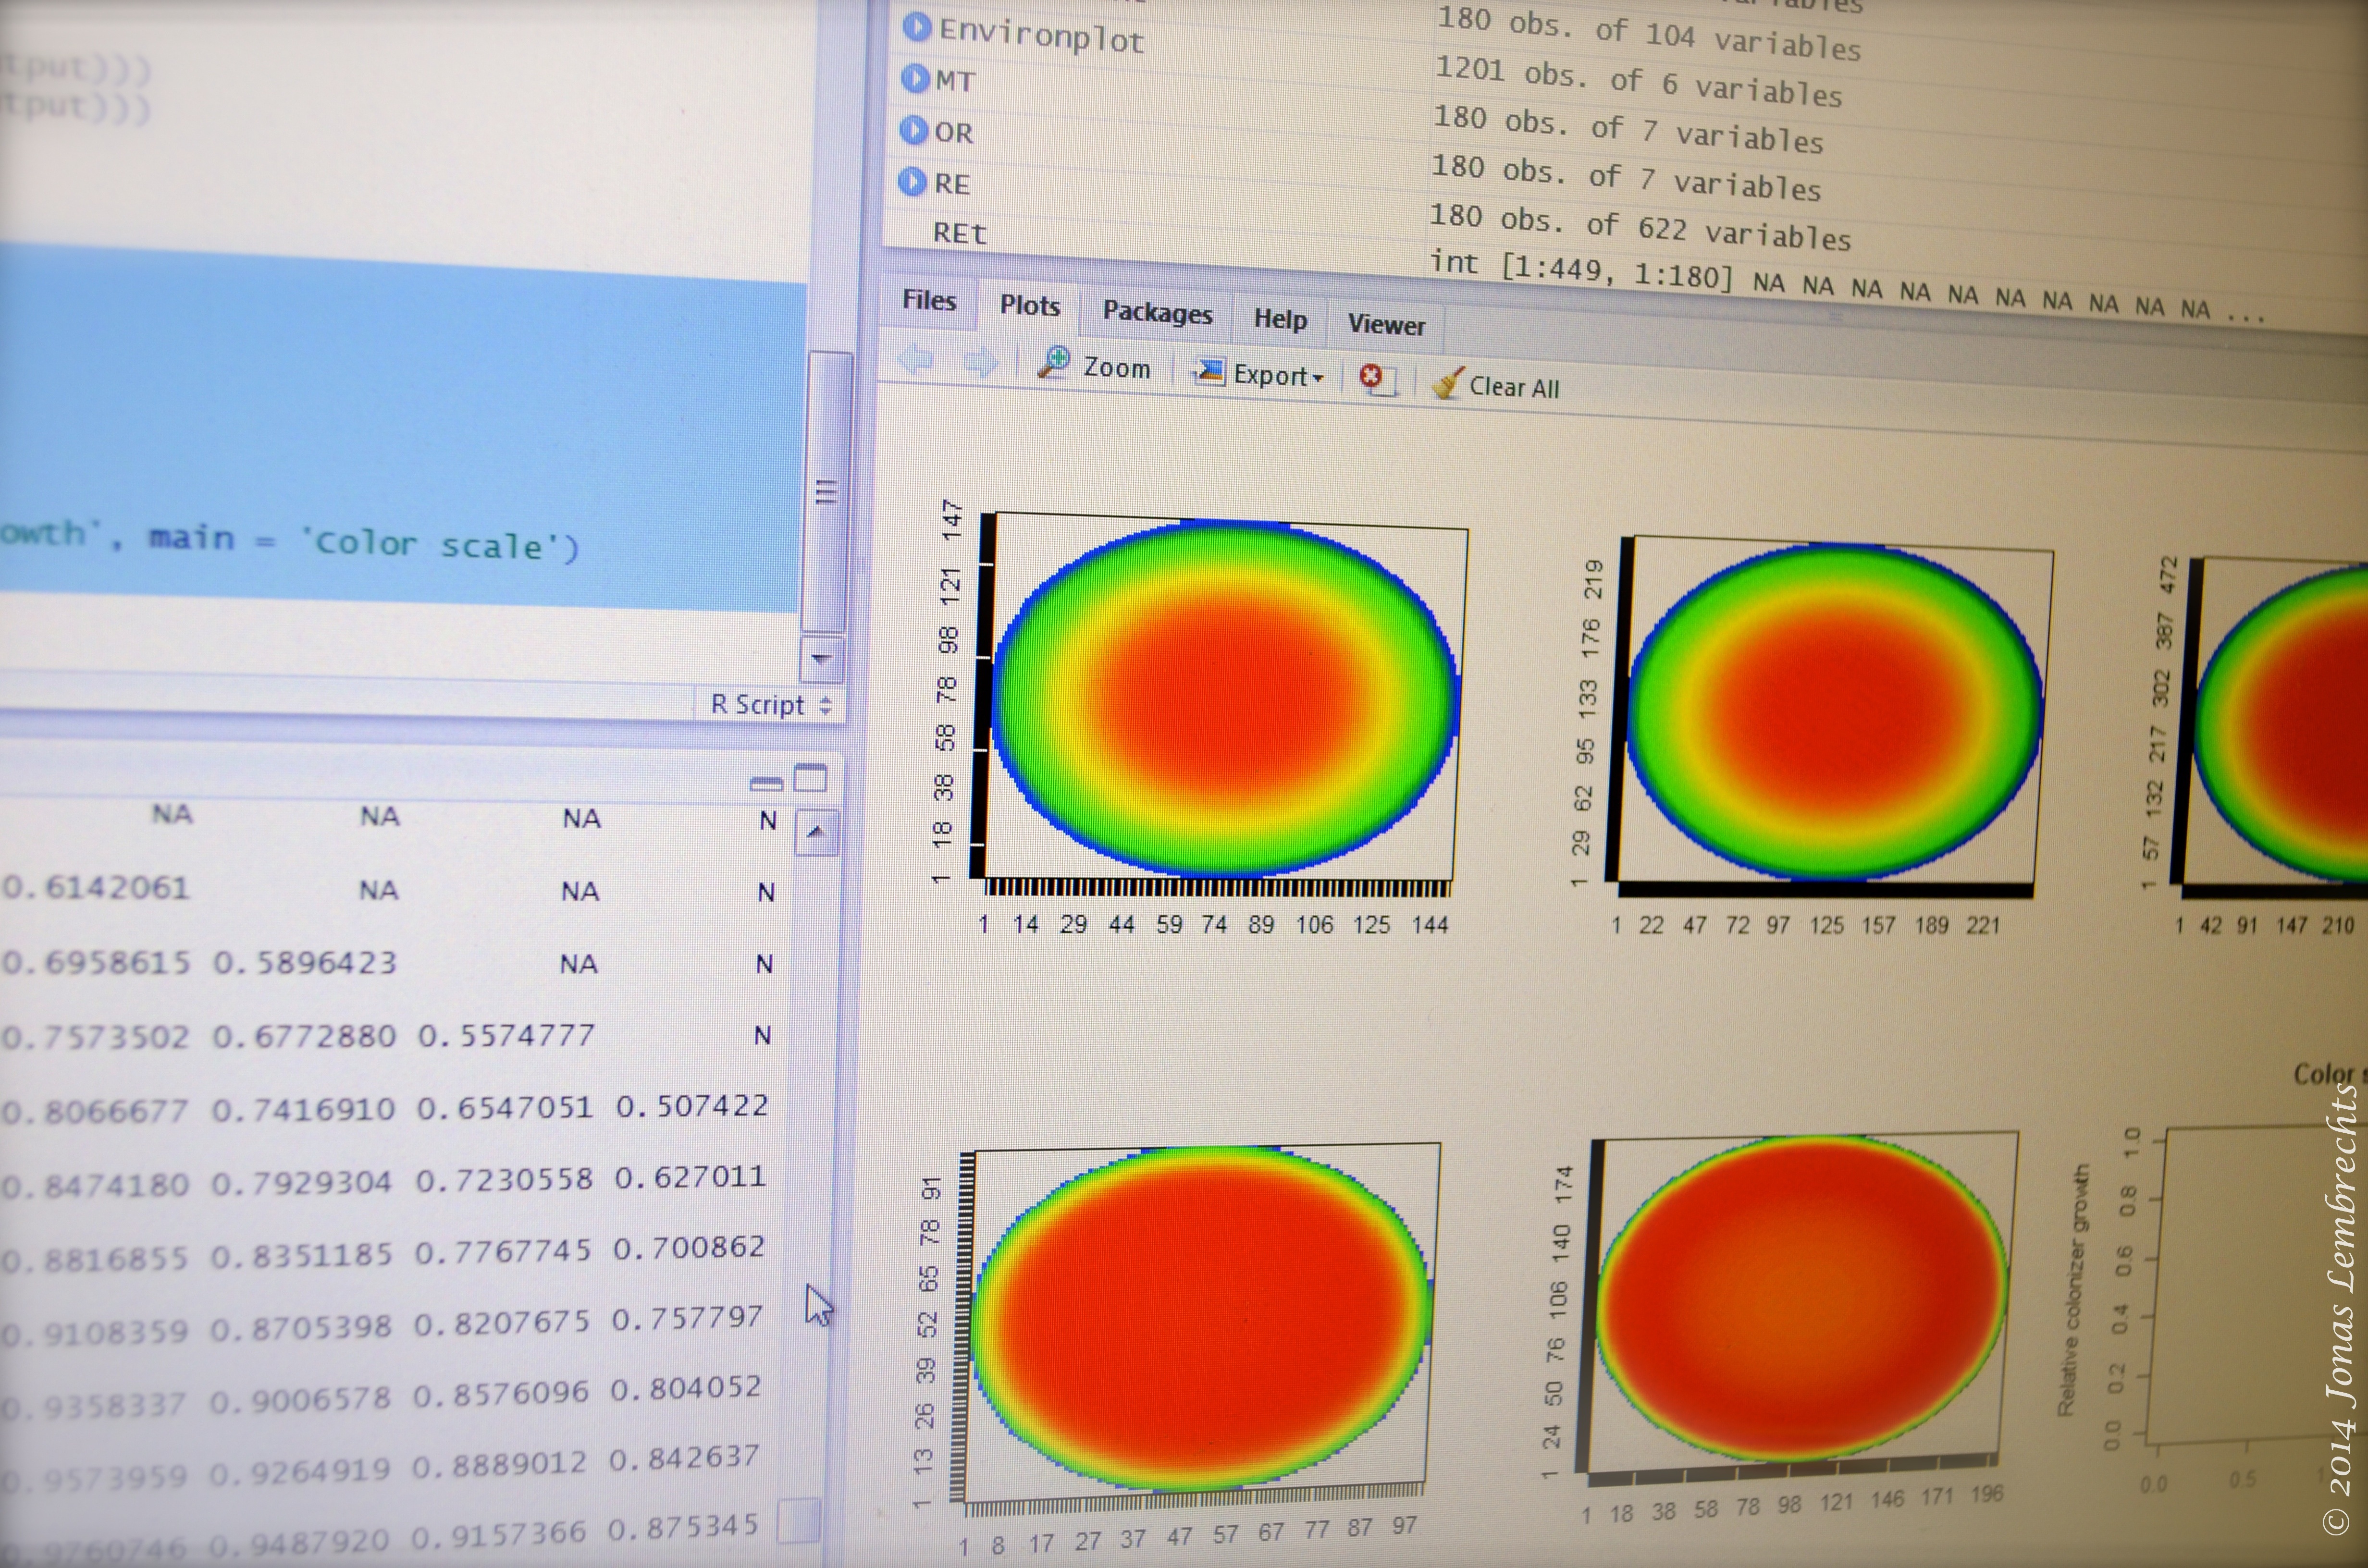The image size is (2368, 1568).
Task: Switch to the Files tab
Action: [x=929, y=300]
